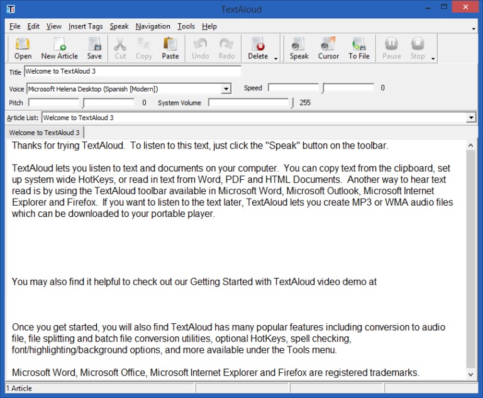Open the View menu
The image size is (483, 398).
click(x=54, y=26)
